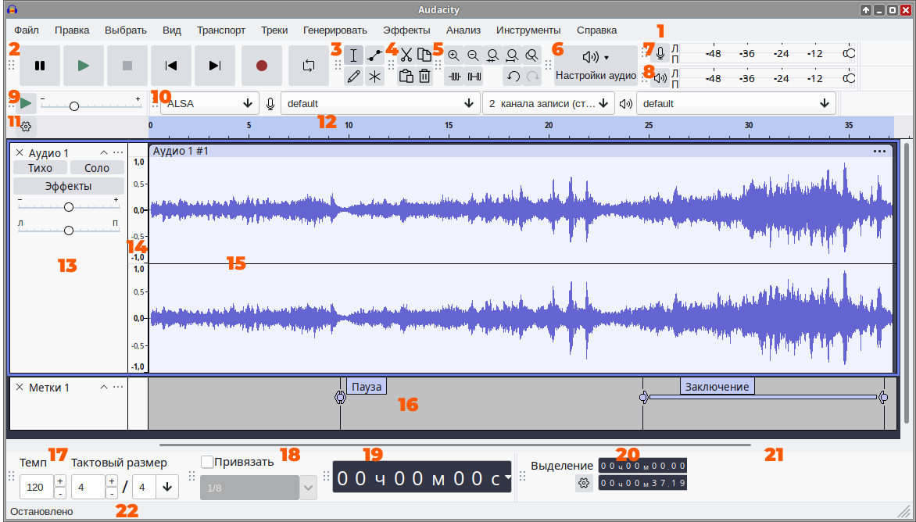Toggle the Loop playback button
Viewport: 916px width, 522px height.
(x=309, y=66)
